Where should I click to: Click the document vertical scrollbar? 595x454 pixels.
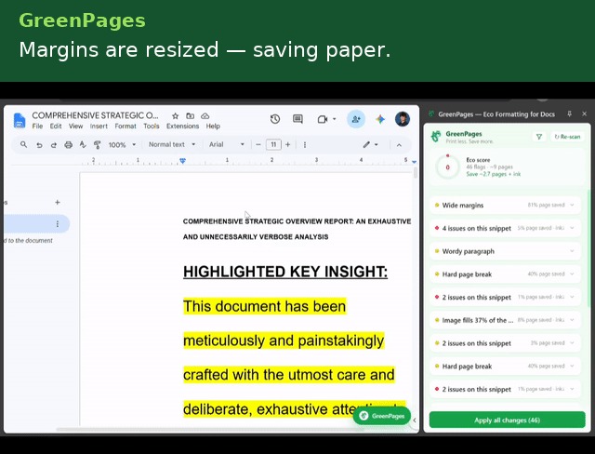click(x=416, y=173)
